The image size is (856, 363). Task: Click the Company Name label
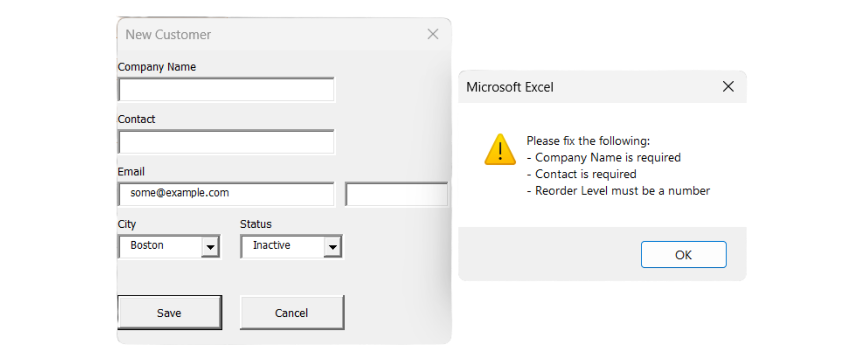coord(157,67)
